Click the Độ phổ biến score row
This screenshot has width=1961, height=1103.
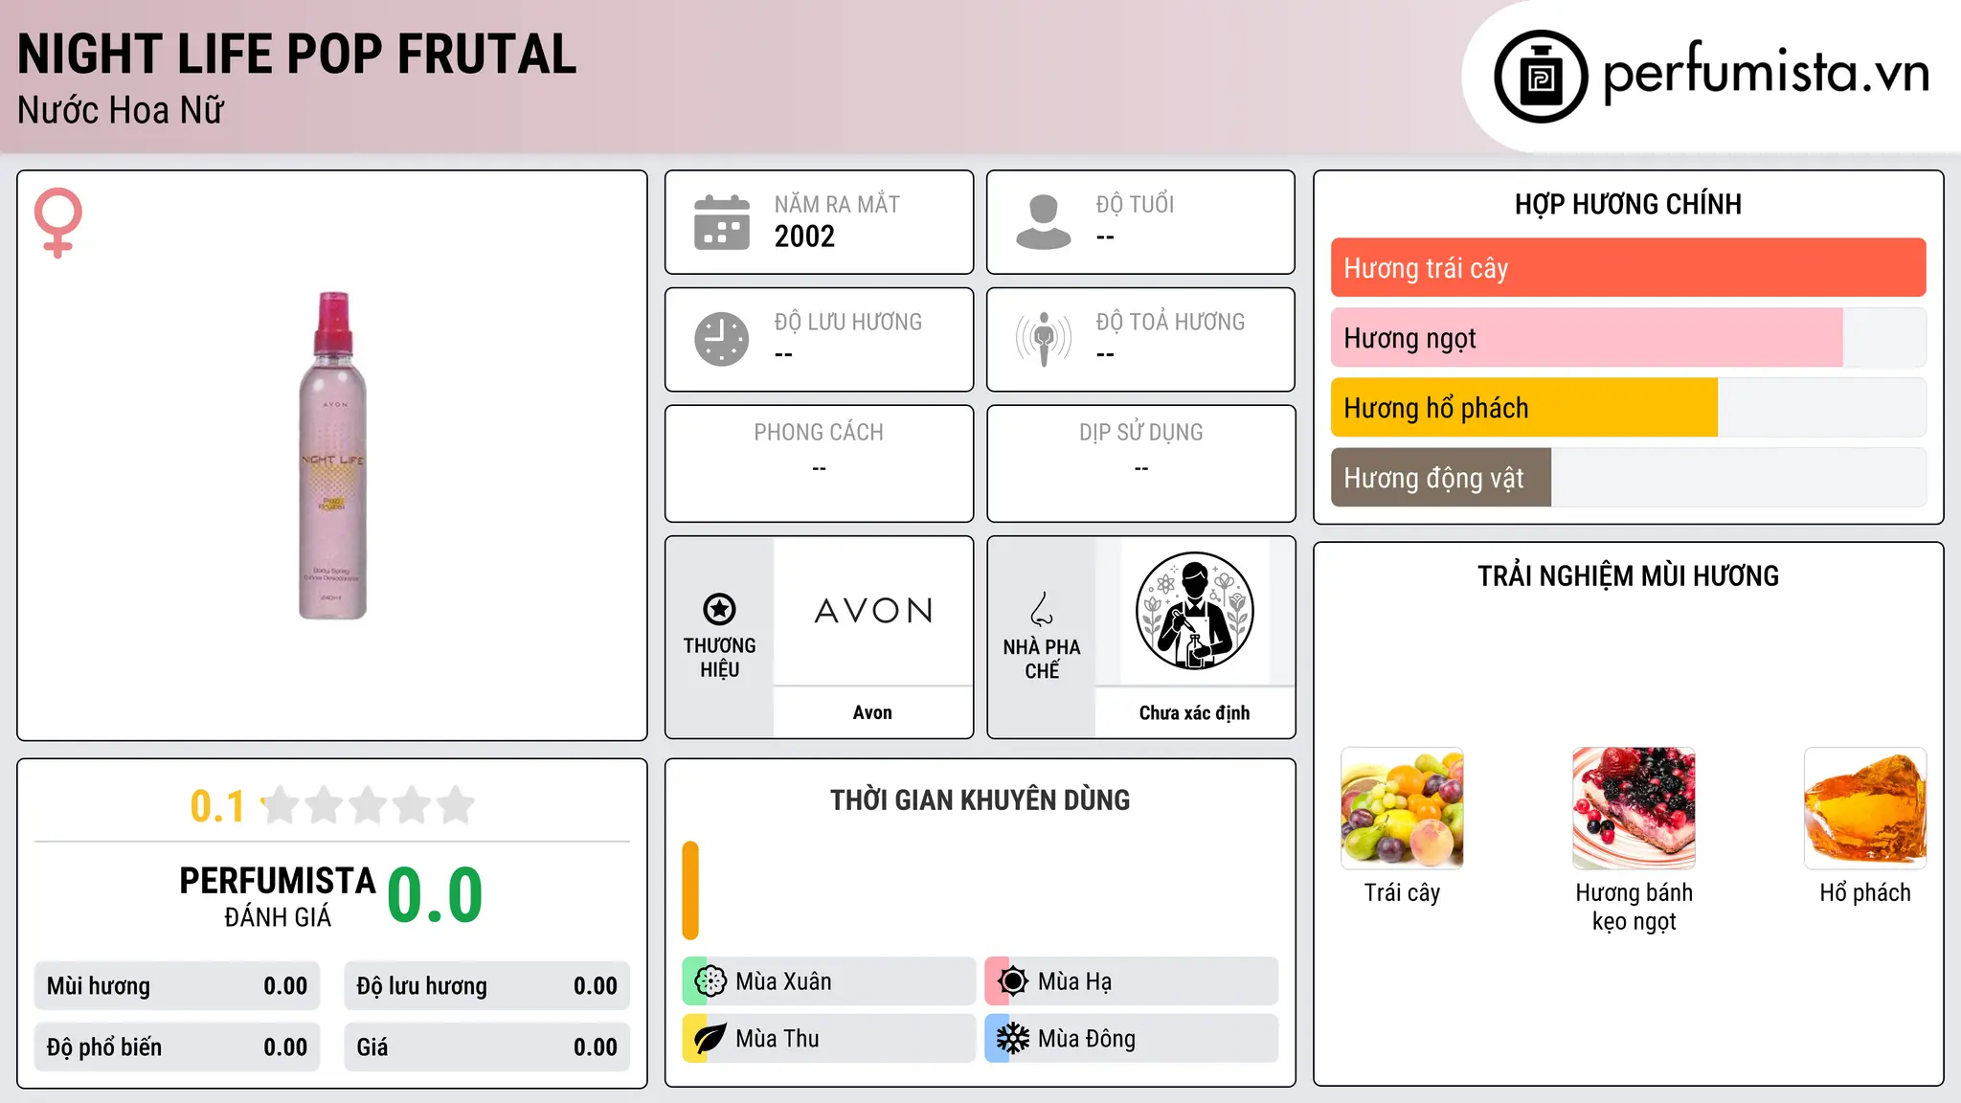[x=177, y=1047]
